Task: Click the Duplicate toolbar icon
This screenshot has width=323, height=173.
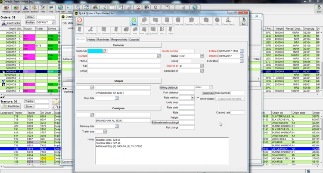Action: (144, 21)
